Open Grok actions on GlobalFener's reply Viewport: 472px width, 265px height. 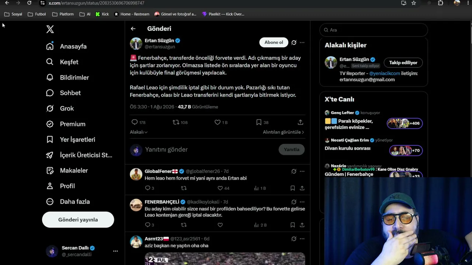(x=294, y=171)
